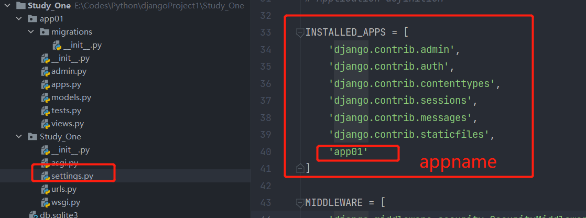Collapse the root Study_One project chevron
586x218 pixels.
(8, 6)
